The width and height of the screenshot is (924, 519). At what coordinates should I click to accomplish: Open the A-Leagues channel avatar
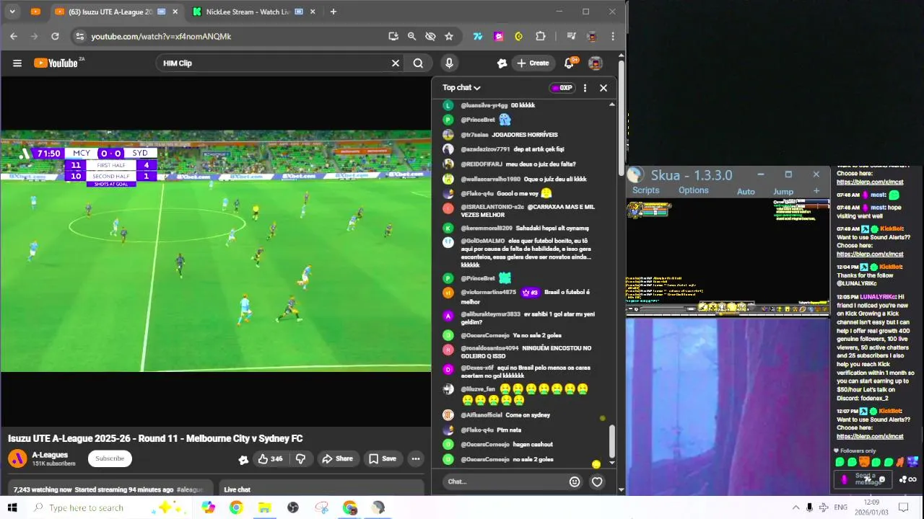(x=17, y=458)
